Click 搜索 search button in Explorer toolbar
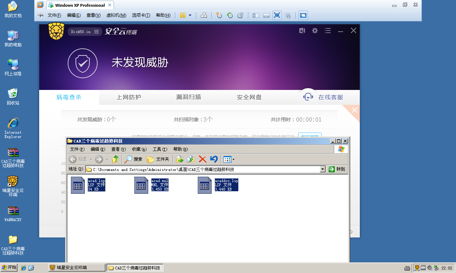Screen dimensions: 456x273 pyautogui.click(x=133, y=159)
